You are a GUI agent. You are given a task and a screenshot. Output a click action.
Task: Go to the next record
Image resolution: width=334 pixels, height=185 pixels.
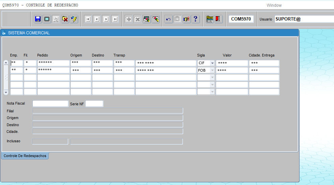(x=106, y=19)
